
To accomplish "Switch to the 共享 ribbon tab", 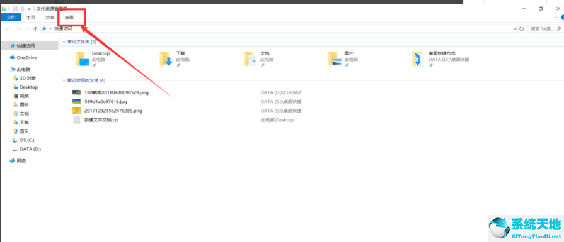I will (x=50, y=17).
